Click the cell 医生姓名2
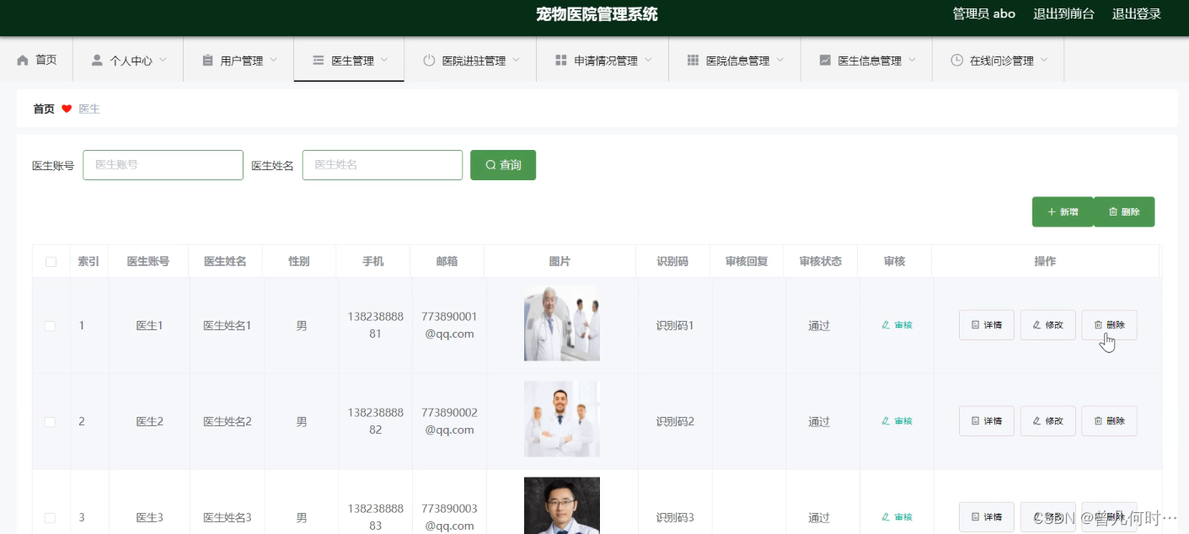This screenshot has width=1189, height=534. pyautogui.click(x=228, y=421)
